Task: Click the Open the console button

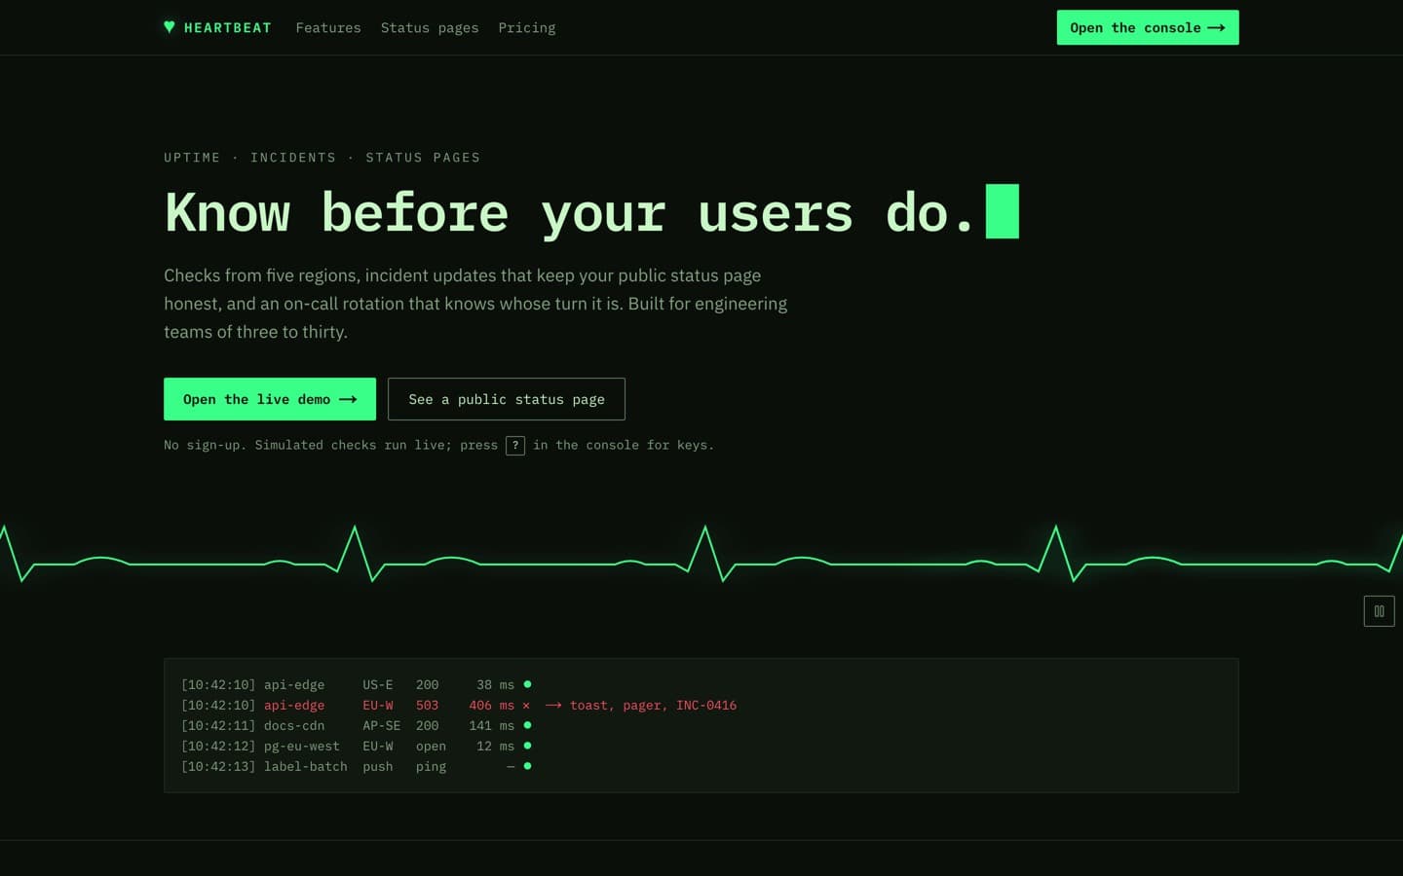Action: point(1148,27)
